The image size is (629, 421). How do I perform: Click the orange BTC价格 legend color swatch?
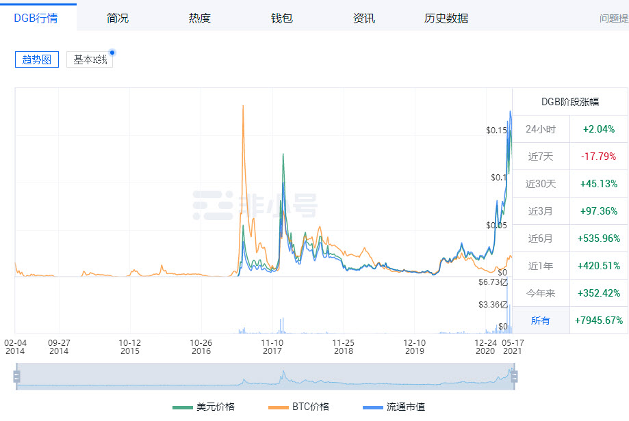point(279,407)
